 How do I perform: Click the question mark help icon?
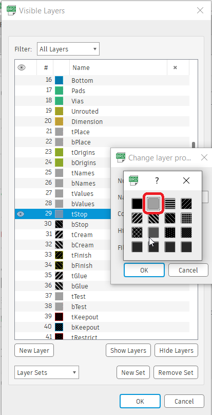[x=157, y=181]
